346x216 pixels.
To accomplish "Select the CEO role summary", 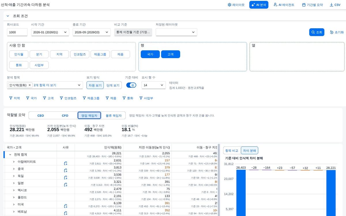I will [x=41, y=115].
